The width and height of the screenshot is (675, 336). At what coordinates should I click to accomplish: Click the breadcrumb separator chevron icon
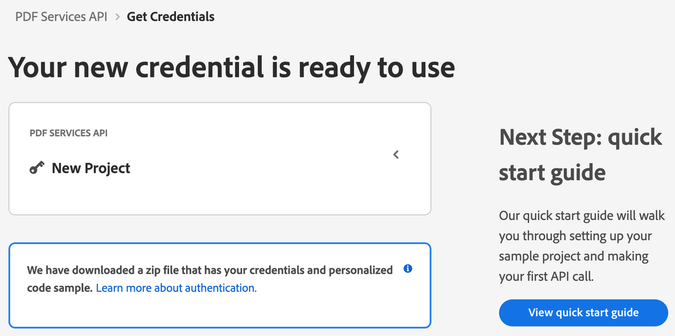(118, 17)
